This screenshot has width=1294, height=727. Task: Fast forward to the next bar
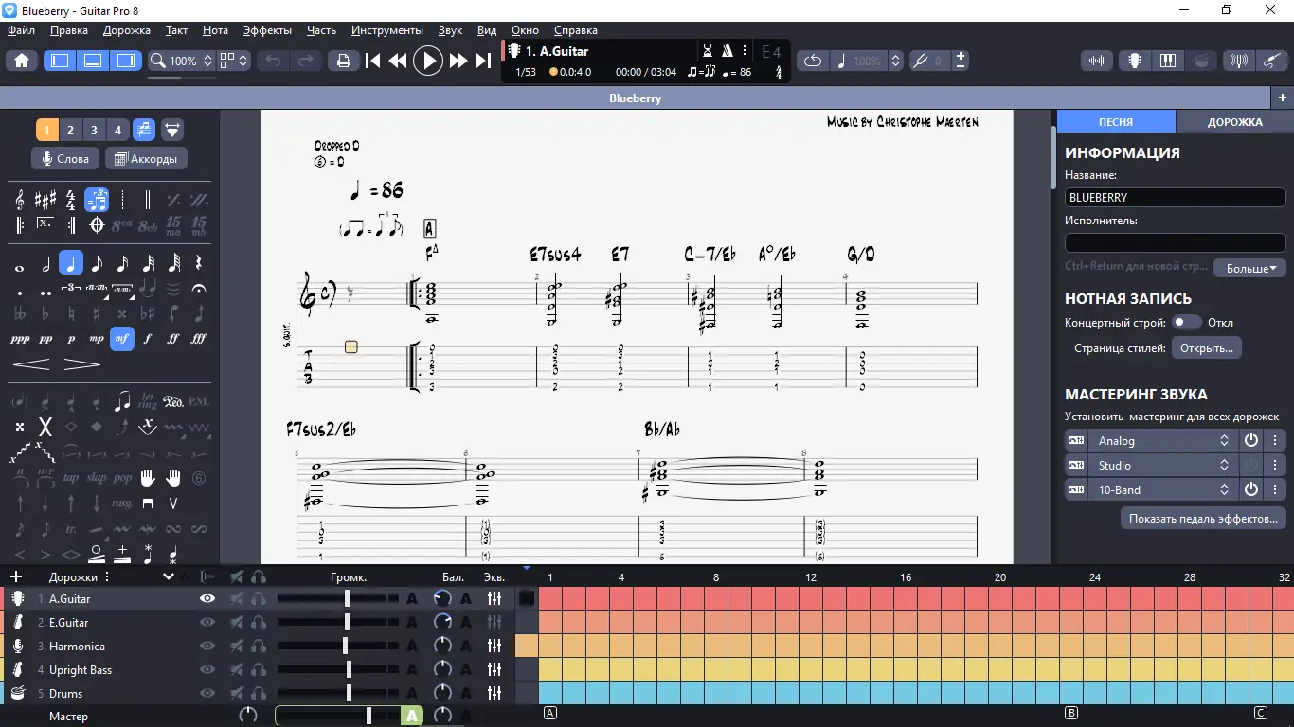click(458, 61)
